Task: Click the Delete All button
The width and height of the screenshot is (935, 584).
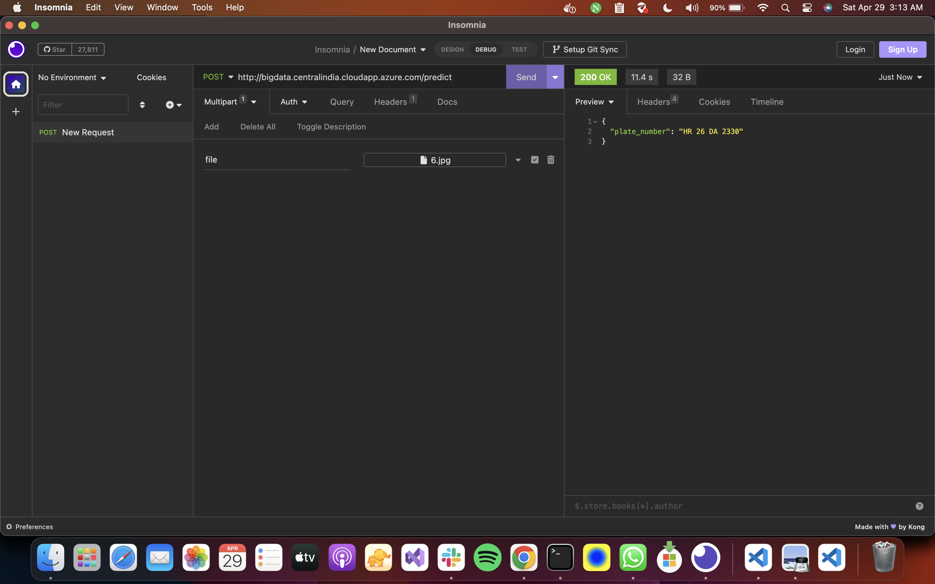Action: tap(258, 127)
